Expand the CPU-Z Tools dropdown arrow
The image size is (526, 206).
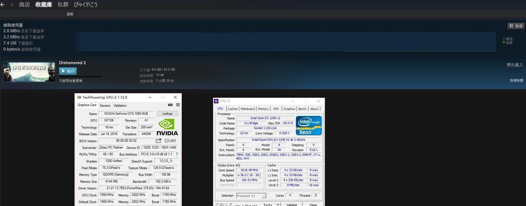click(x=278, y=204)
